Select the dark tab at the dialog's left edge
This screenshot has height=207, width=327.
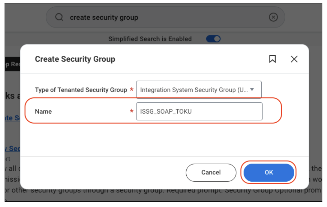click(12, 64)
